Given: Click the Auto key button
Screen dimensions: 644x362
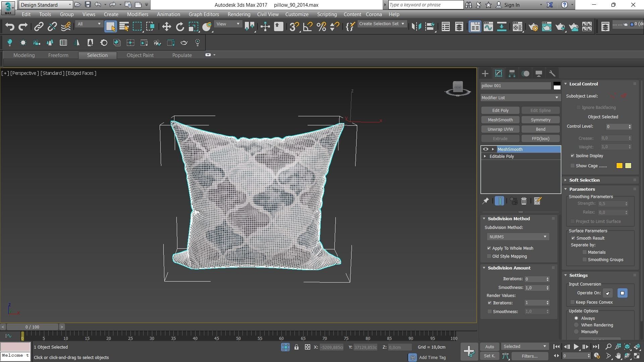Looking at the screenshot, I should (x=489, y=347).
